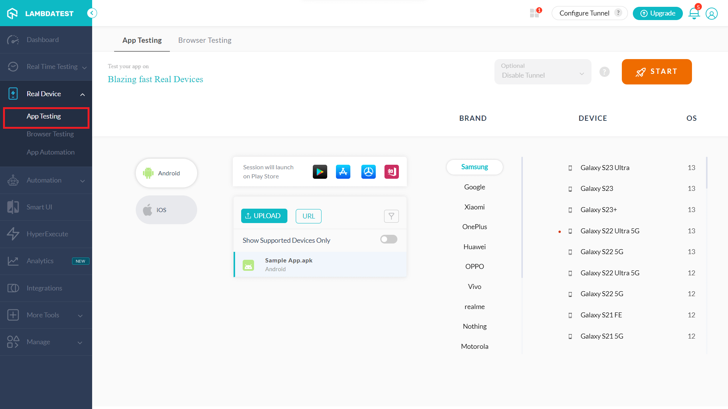Open App Automation in the sidebar
728x409 pixels.
click(x=50, y=152)
